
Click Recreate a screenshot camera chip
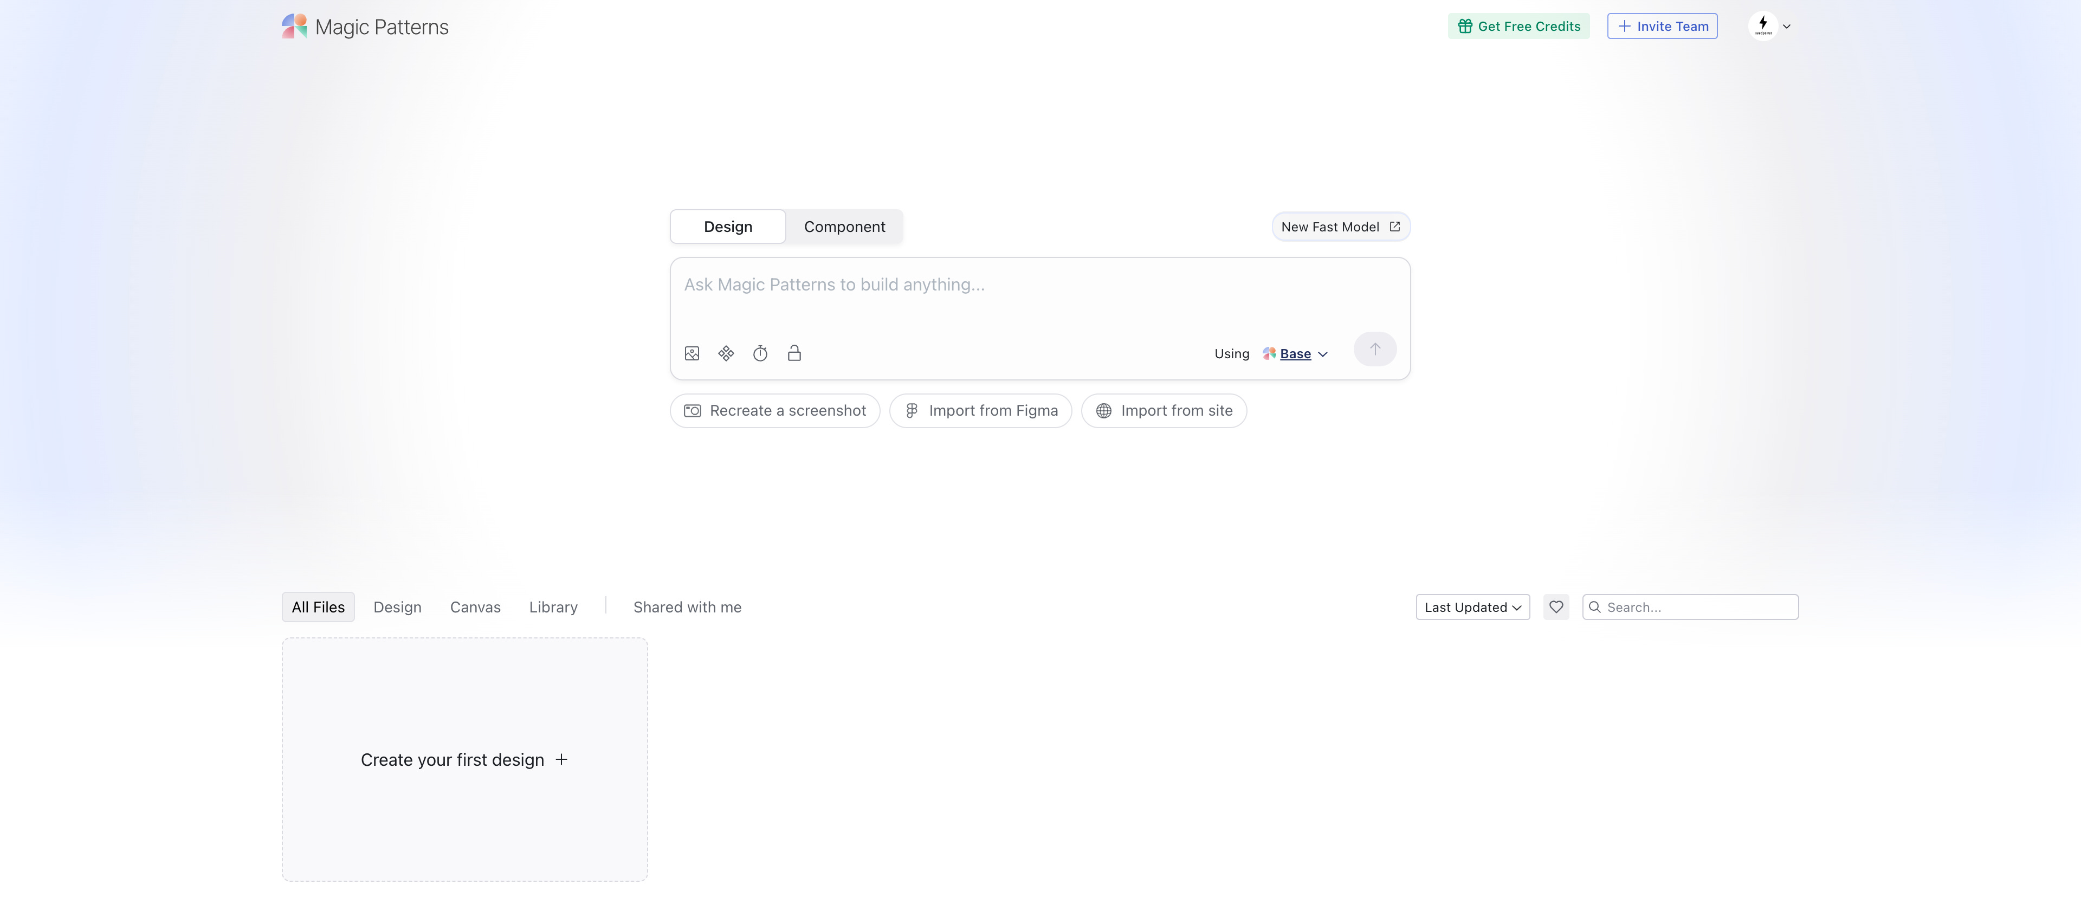pyautogui.click(x=775, y=410)
